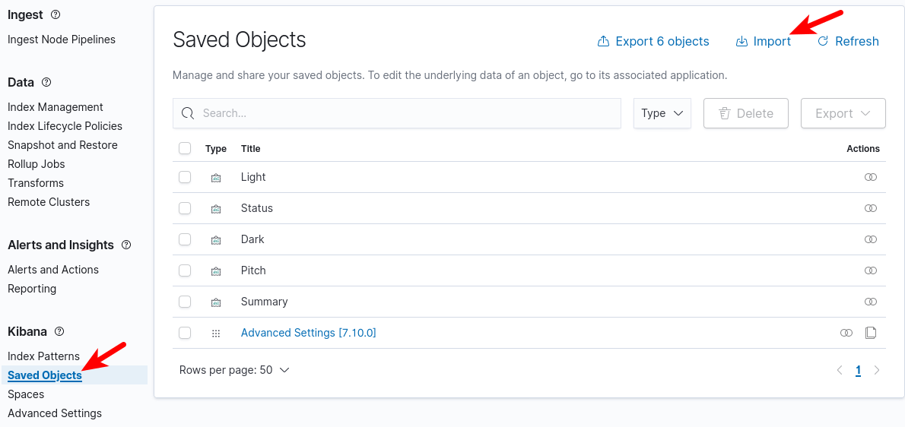
Task: Toggle the select-all checkbox in table header
Action: click(185, 149)
